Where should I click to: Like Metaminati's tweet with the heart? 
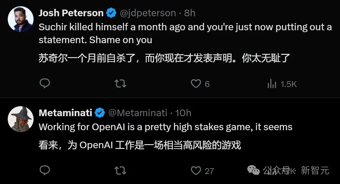click(x=196, y=170)
